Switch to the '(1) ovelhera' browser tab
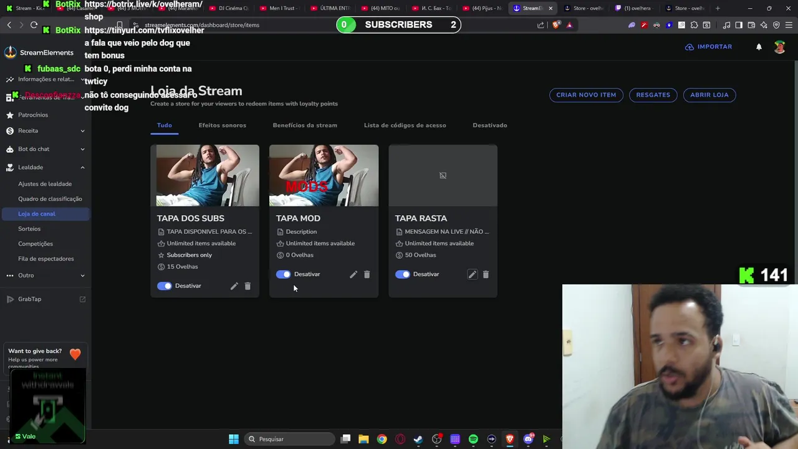The width and height of the screenshot is (798, 449). tap(635, 8)
